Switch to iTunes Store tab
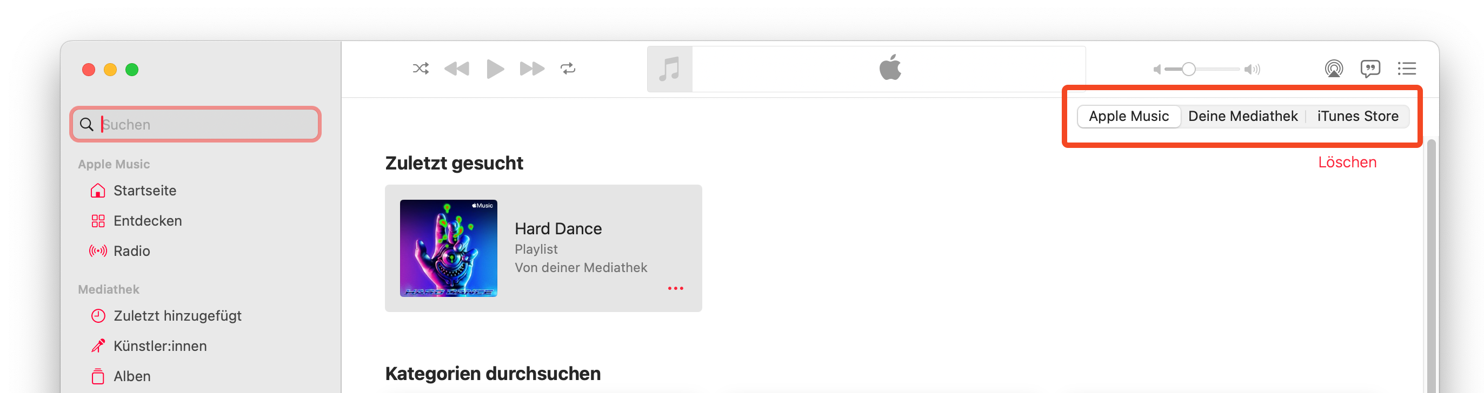1484x393 pixels. pyautogui.click(x=1357, y=116)
